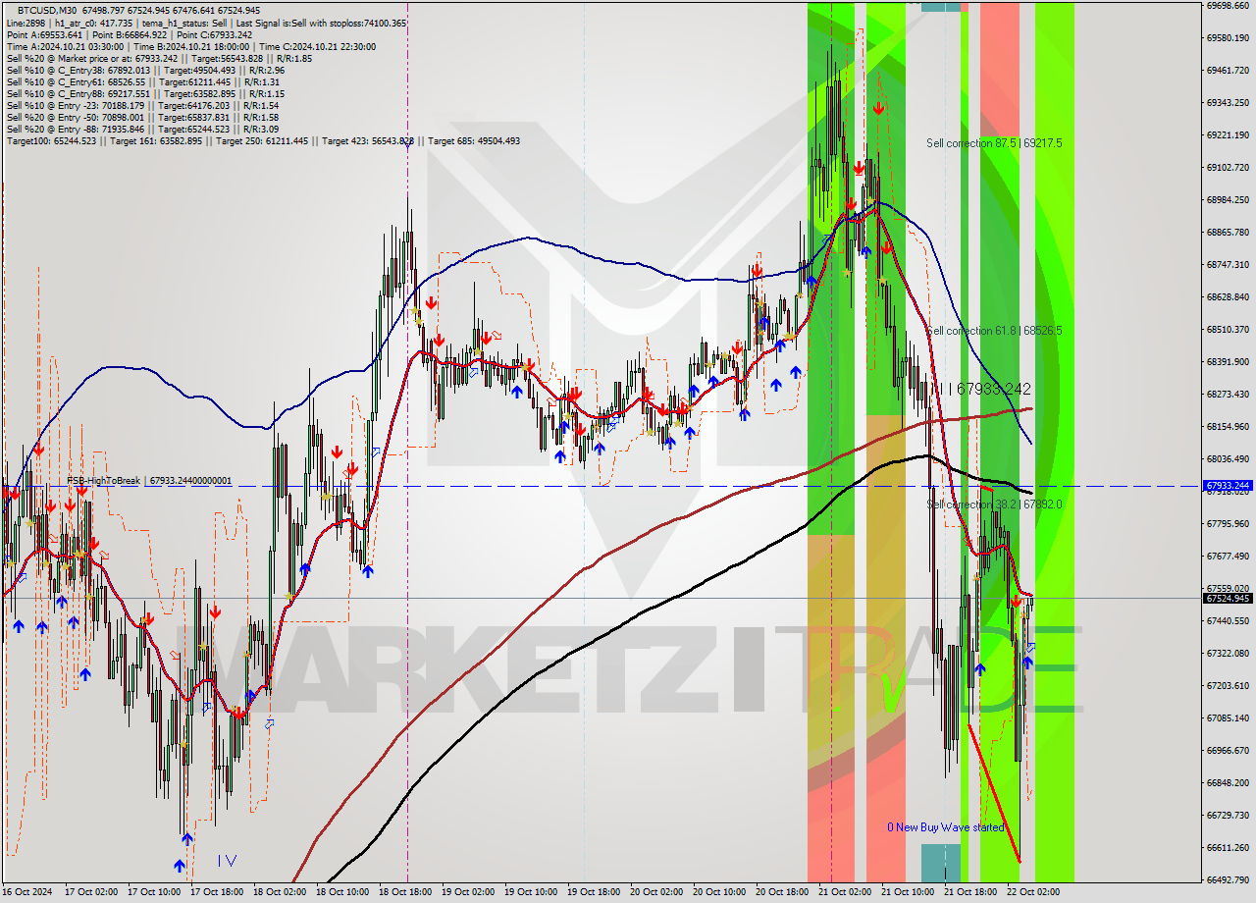Click the highlighted 67933.244 price tag

click(x=1228, y=485)
